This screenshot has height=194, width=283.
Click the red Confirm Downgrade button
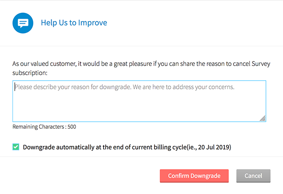(x=194, y=176)
